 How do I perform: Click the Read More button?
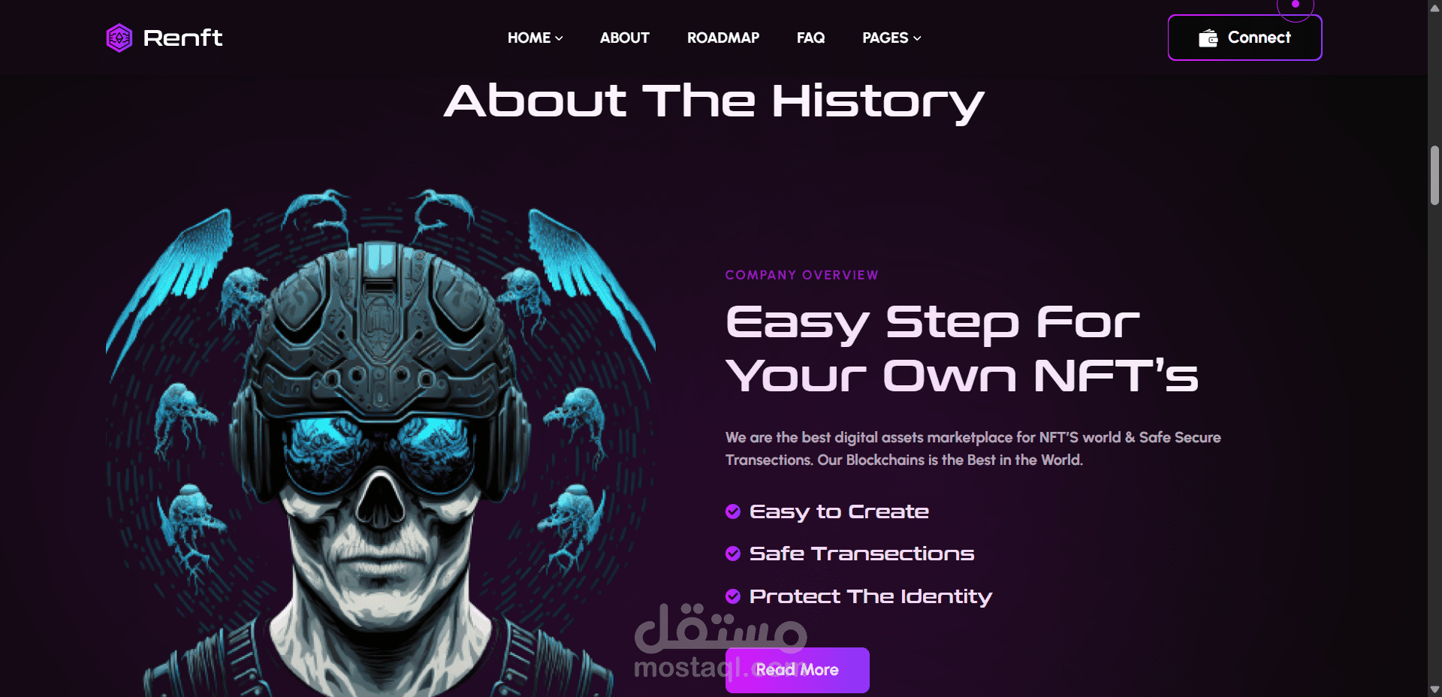(x=797, y=670)
